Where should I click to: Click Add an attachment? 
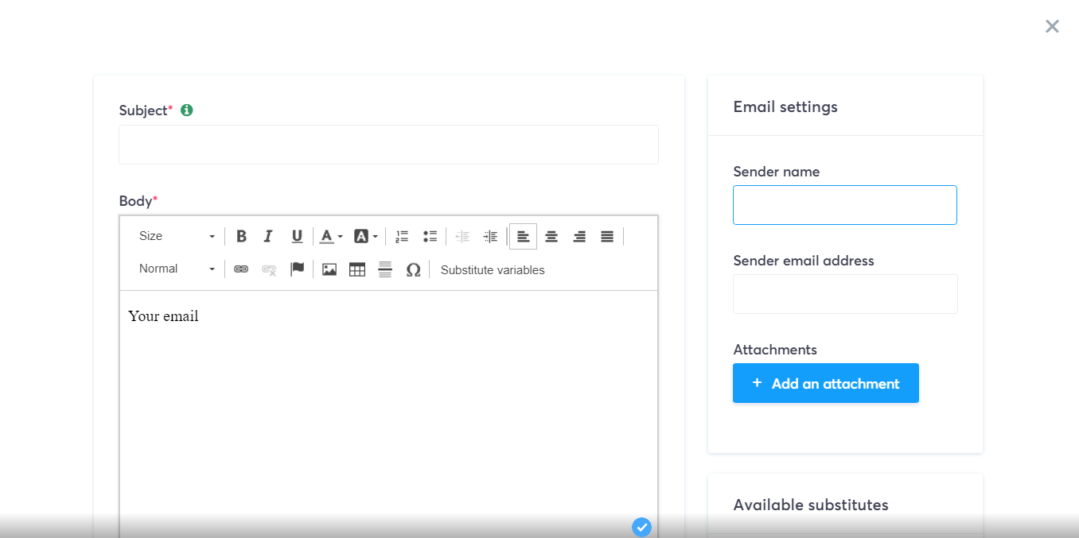click(x=825, y=383)
